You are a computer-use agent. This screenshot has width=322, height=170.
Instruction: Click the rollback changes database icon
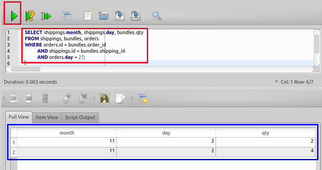coord(83,98)
